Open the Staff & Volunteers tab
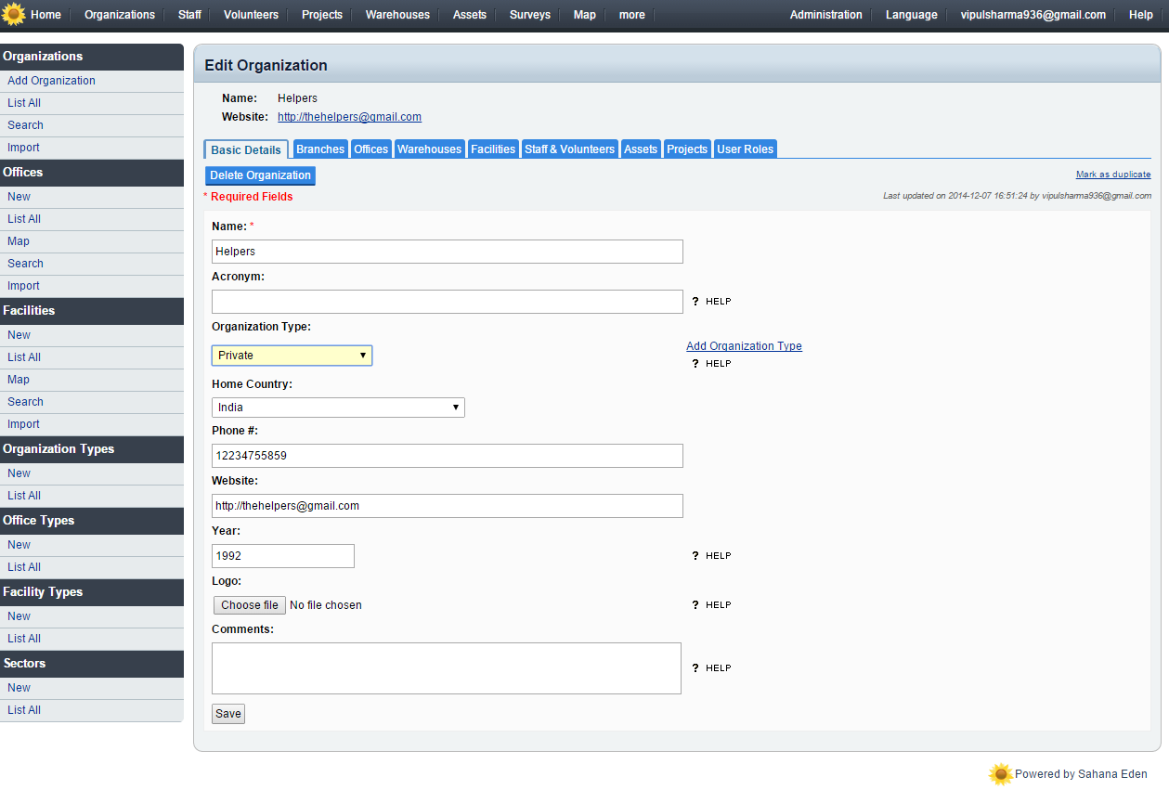Viewport: 1169px width, 790px height. tap(569, 149)
